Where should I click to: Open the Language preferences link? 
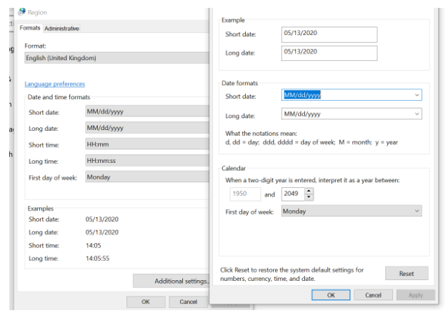coord(54,84)
